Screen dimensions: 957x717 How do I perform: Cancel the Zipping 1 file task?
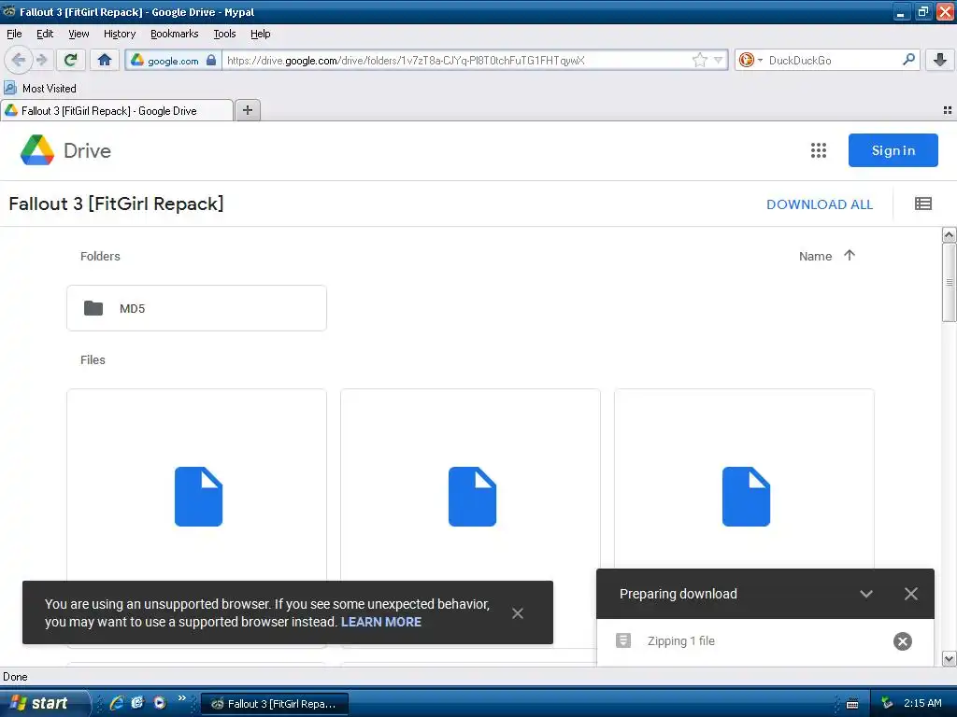902,641
